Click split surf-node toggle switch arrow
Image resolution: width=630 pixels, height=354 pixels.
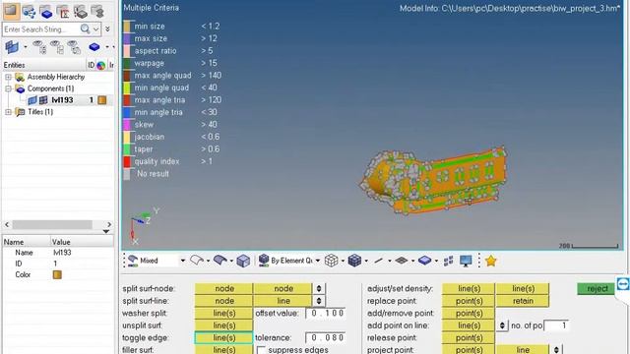pyautogui.click(x=319, y=288)
